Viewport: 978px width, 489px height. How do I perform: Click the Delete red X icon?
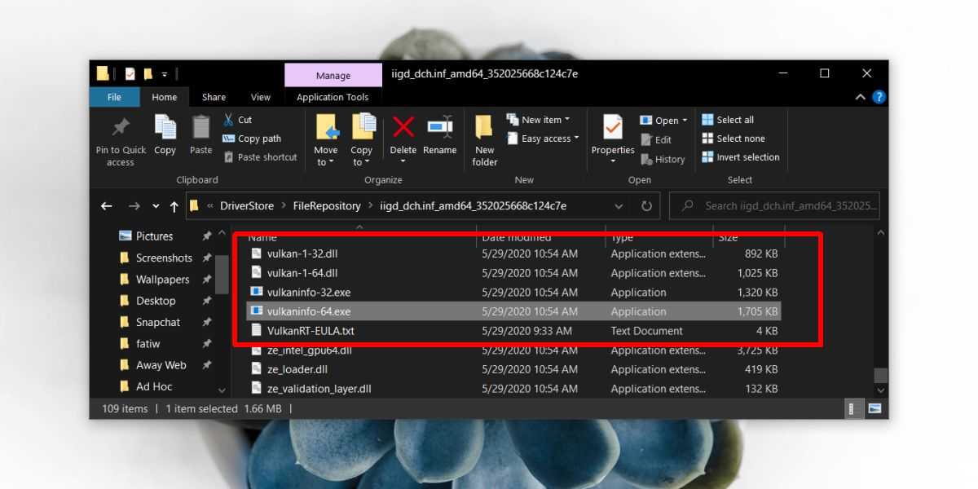click(403, 128)
